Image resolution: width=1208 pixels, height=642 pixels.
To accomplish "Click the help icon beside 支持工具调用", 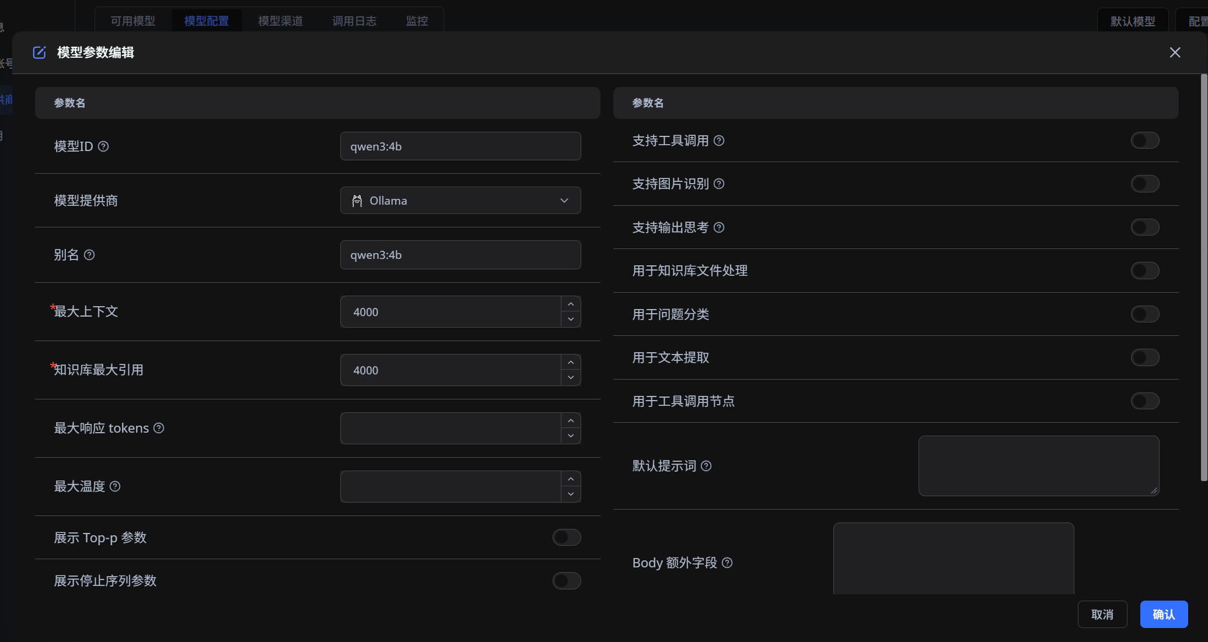I will pos(720,140).
